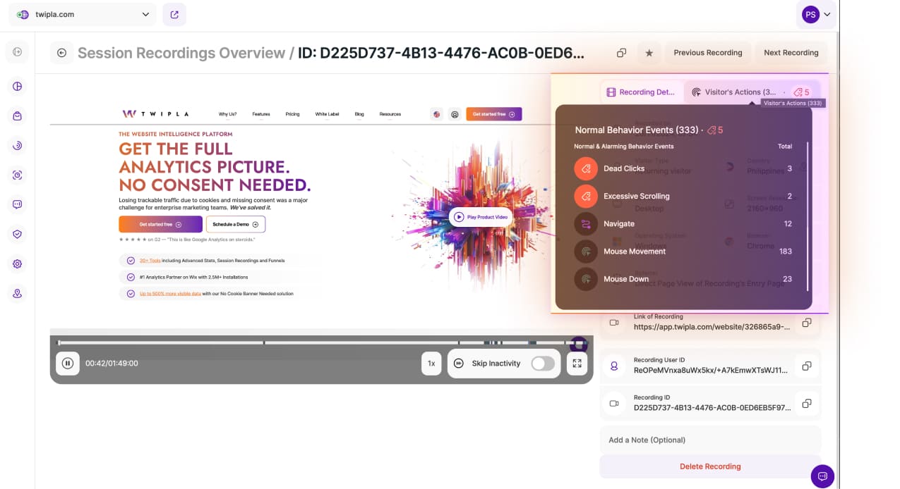
Task: Click the playback timeline progress bar
Action: (318, 343)
